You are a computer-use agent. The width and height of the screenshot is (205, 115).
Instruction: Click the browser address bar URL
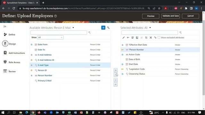[x=84, y=8]
